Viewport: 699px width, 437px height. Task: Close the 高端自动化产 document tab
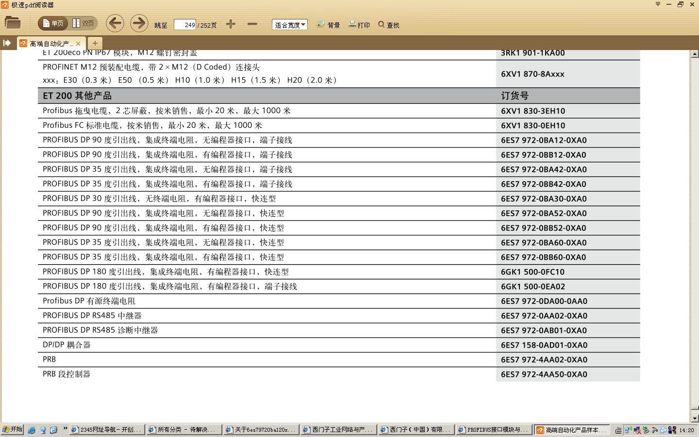click(78, 43)
